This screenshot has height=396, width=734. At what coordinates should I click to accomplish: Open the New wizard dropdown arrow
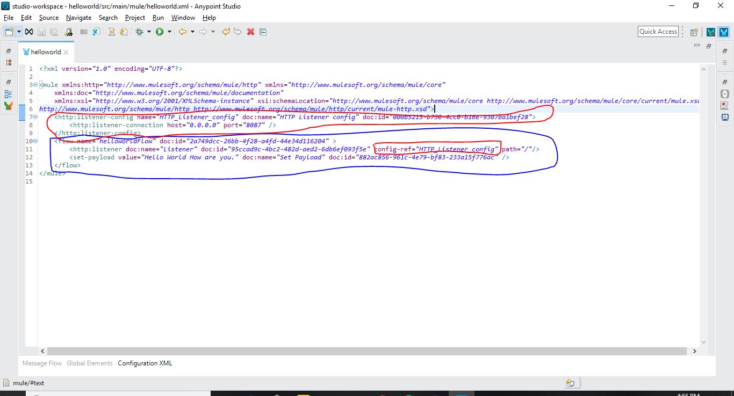click(19, 32)
